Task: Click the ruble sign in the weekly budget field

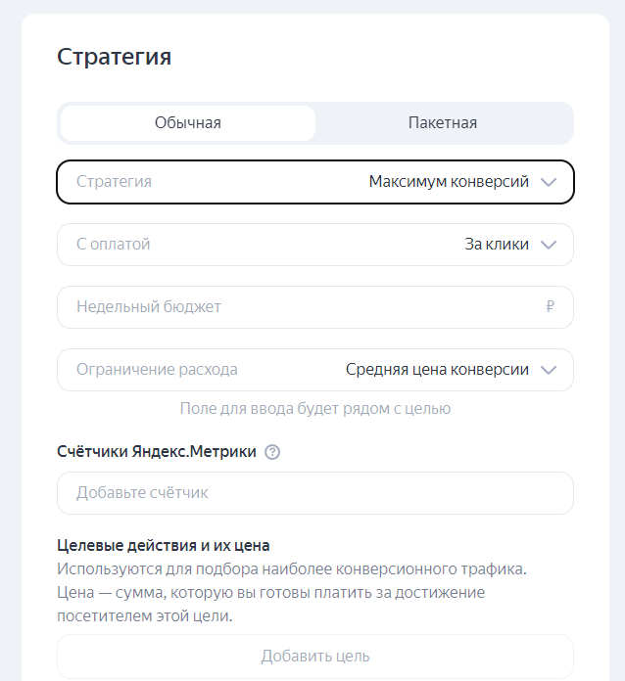Action: pos(551,307)
